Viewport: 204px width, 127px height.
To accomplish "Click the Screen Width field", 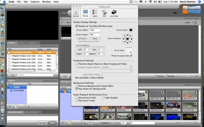I will tap(94, 30).
